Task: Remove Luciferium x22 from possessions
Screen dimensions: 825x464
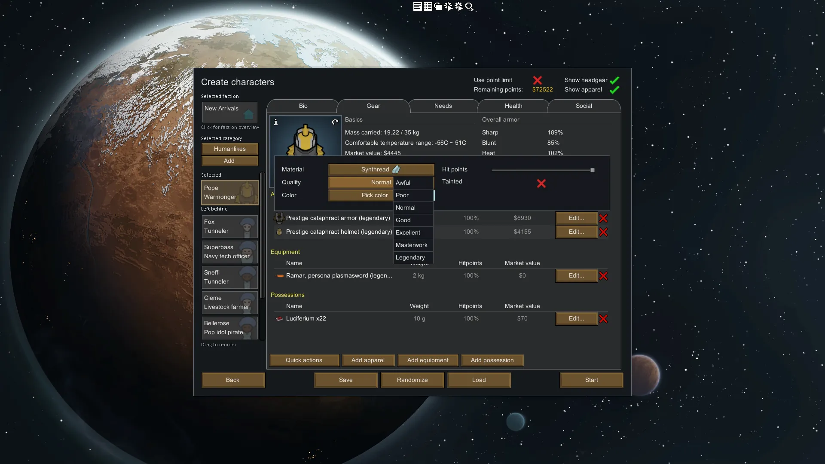Action: (603, 319)
